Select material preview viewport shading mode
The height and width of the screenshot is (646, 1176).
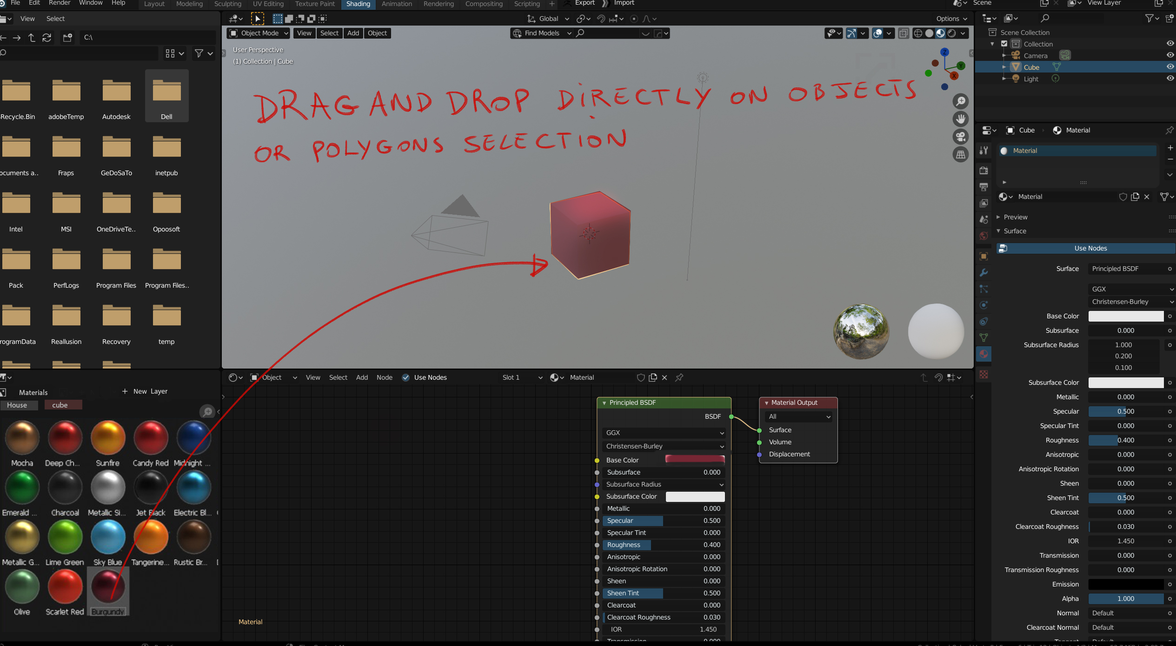click(940, 33)
